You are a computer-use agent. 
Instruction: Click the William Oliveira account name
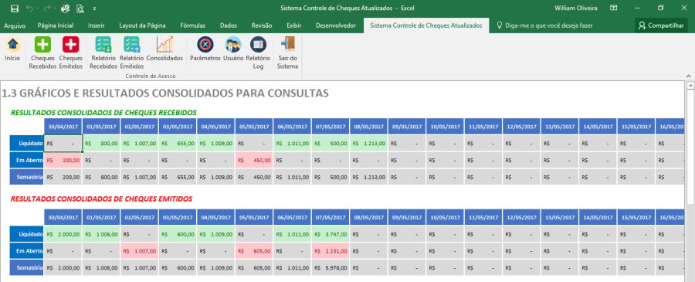tap(575, 8)
